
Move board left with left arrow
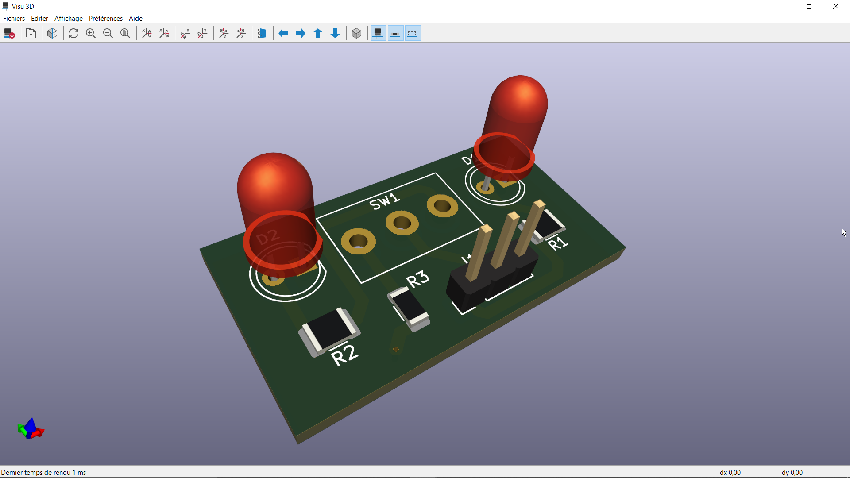click(283, 33)
